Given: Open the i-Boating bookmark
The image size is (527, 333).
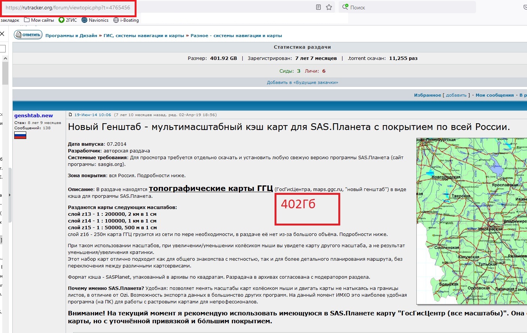Looking at the screenshot, I should point(126,20).
